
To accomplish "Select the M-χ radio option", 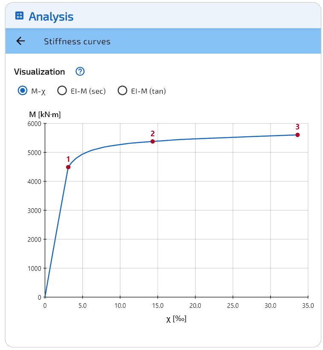I will pos(23,91).
